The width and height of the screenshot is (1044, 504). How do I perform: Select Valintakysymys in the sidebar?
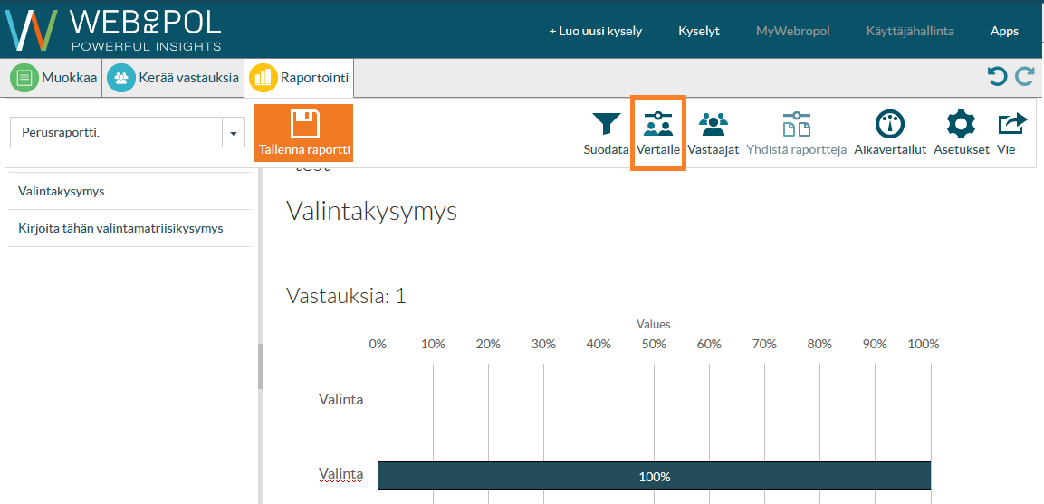coord(129,192)
